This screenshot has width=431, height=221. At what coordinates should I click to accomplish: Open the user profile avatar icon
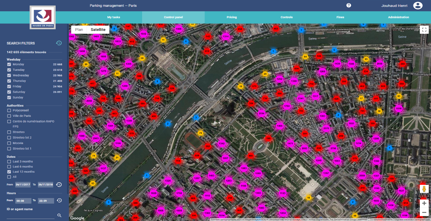pos(417,6)
